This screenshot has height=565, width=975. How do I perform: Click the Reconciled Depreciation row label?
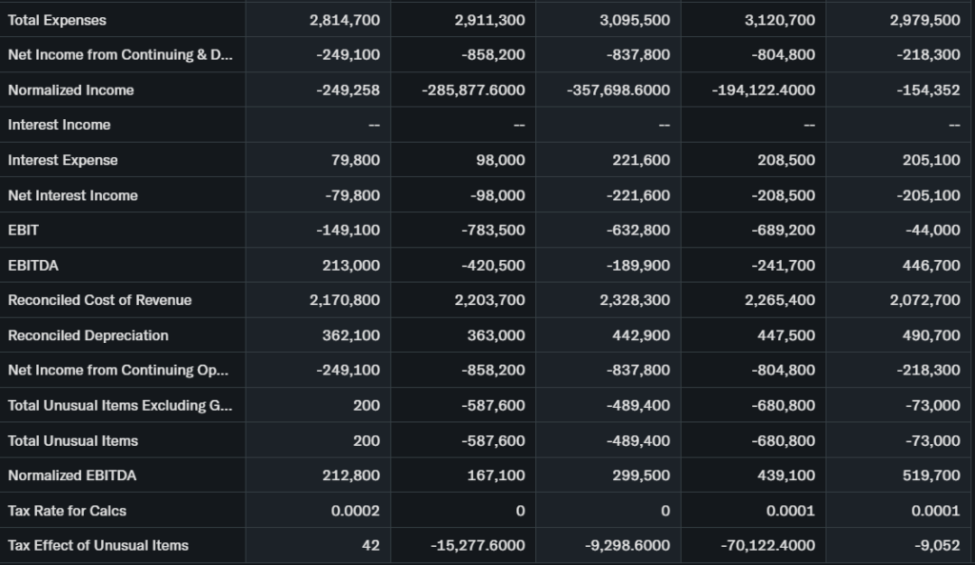pos(88,335)
